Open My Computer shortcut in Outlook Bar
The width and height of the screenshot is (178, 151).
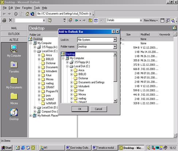click(14, 51)
